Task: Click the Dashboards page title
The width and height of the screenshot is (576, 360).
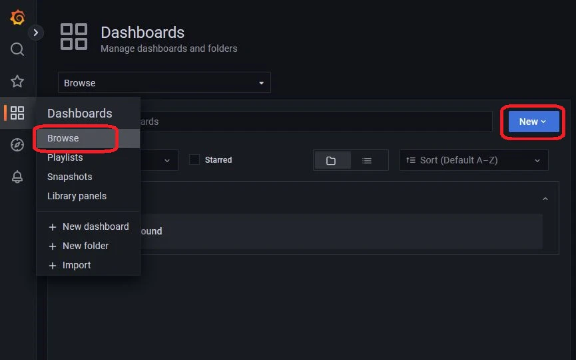Action: click(x=143, y=33)
